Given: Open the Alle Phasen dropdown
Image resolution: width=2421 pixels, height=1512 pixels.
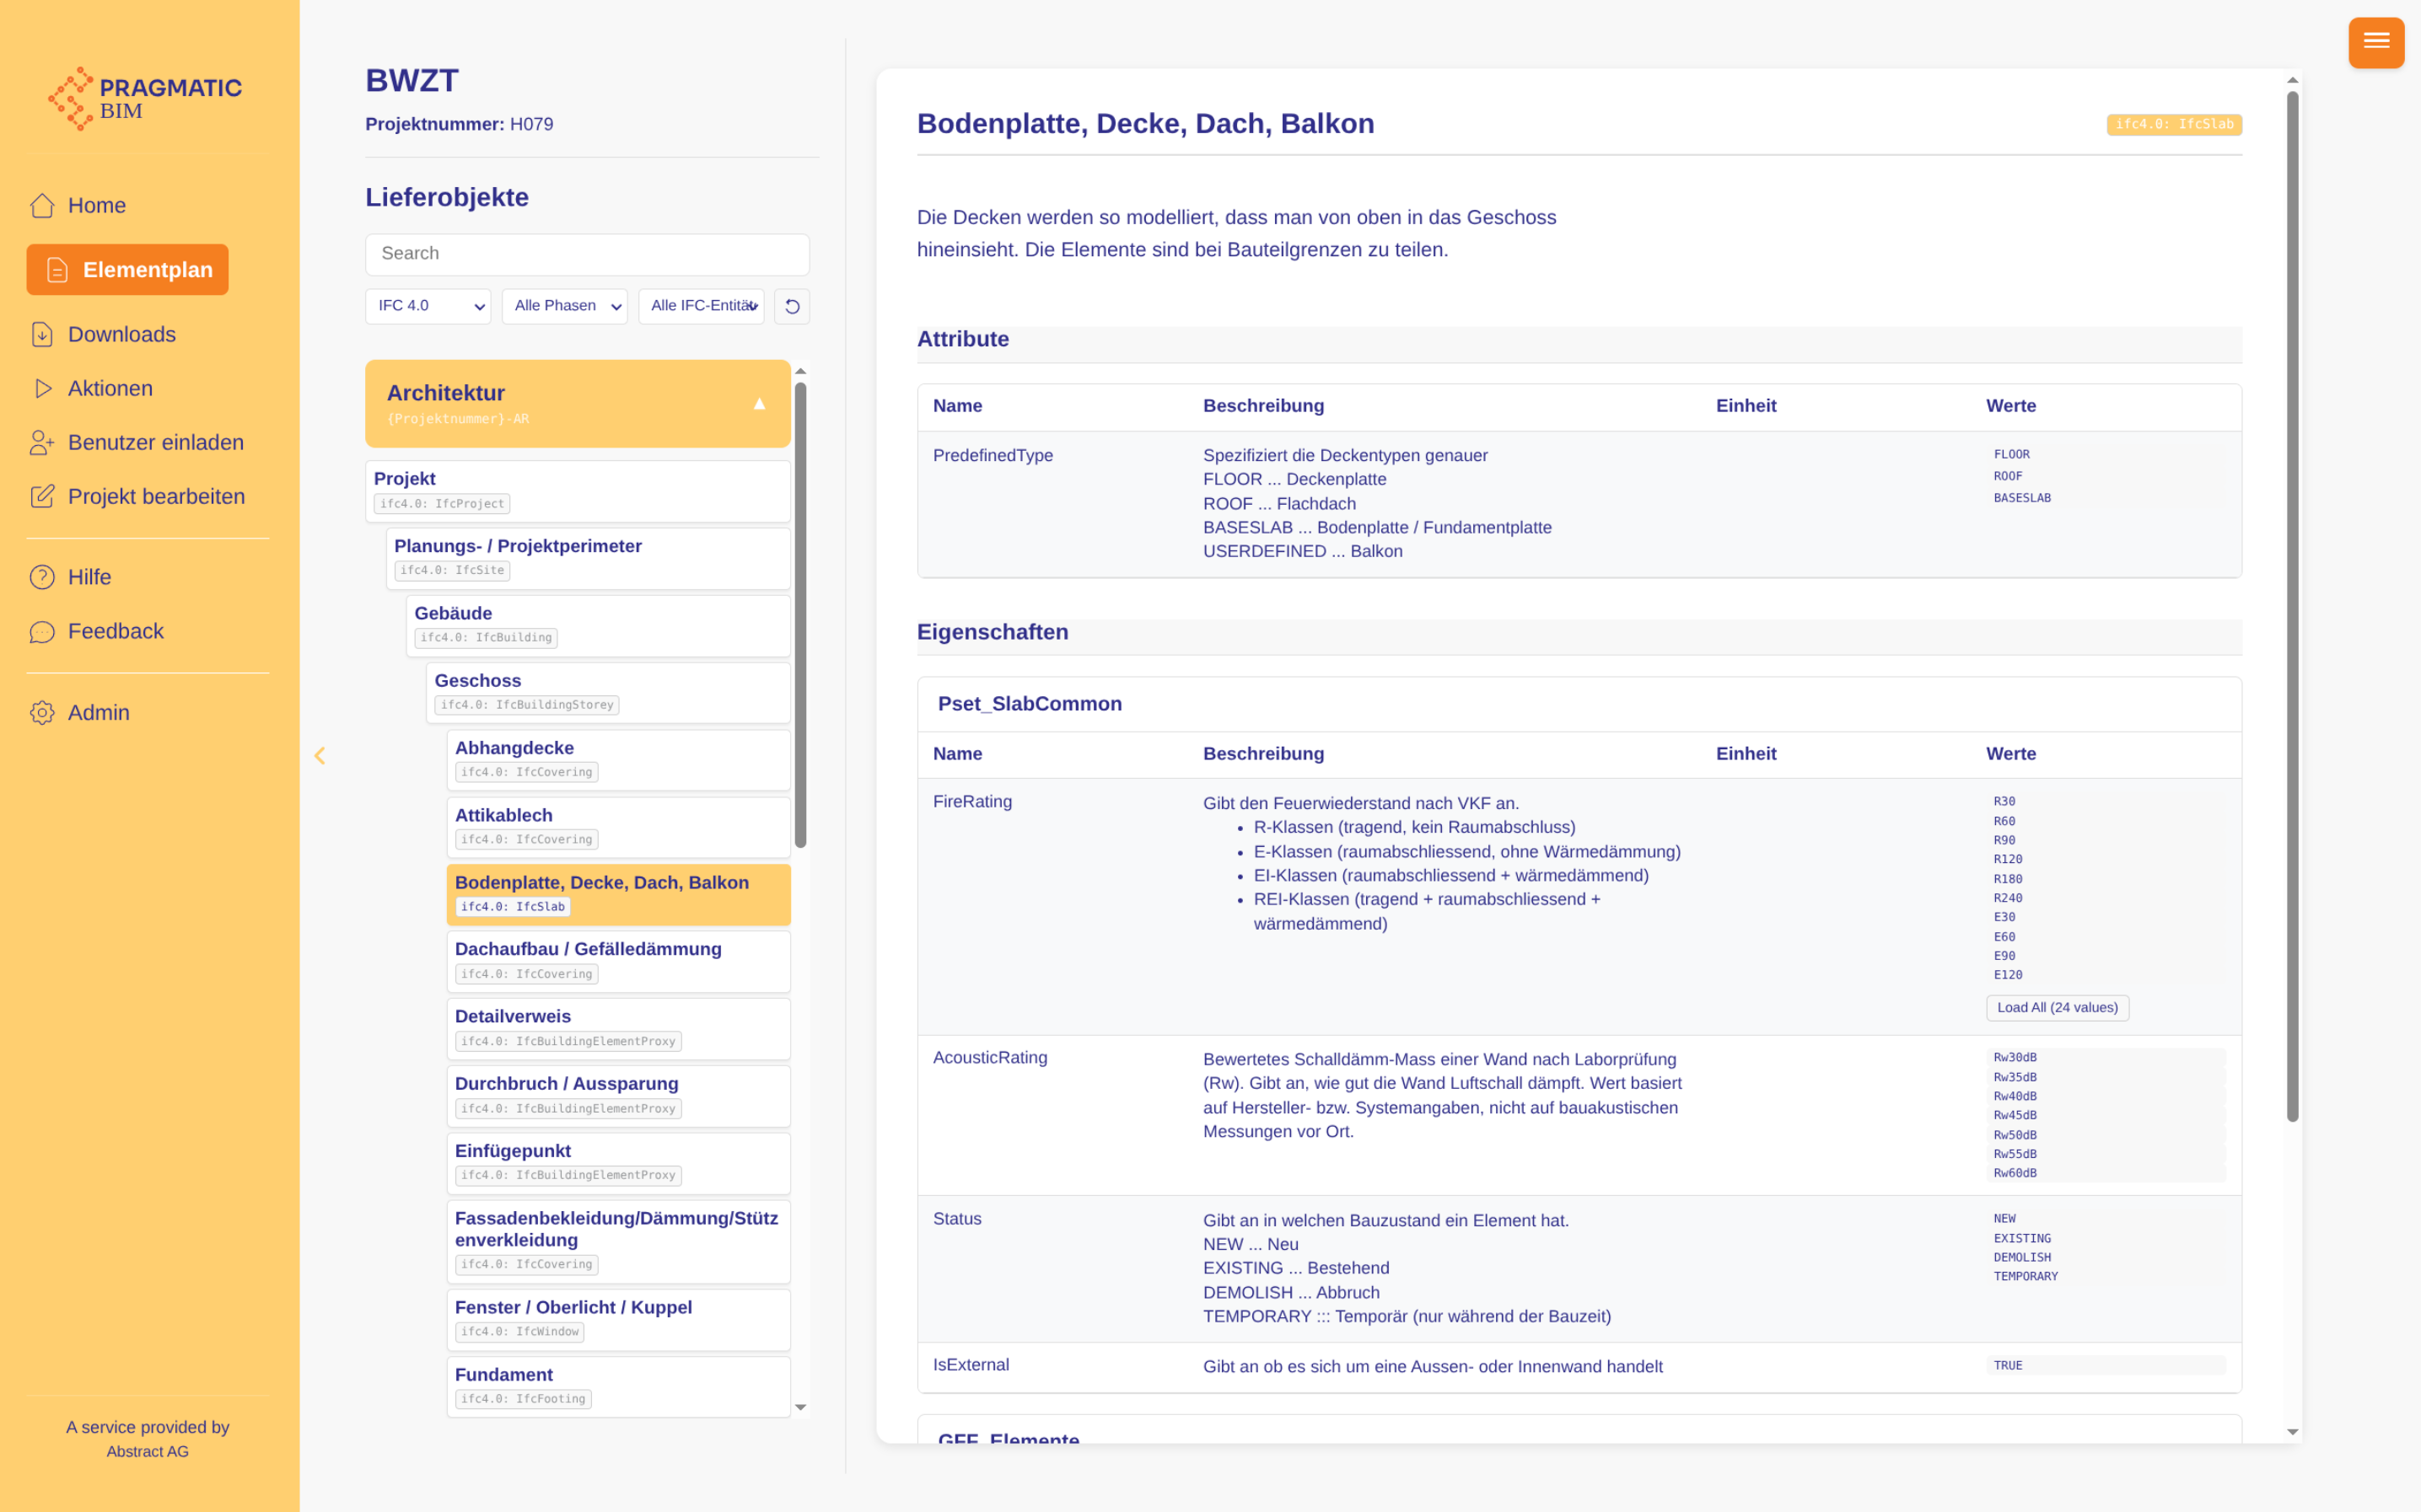Looking at the screenshot, I should coord(564,306).
